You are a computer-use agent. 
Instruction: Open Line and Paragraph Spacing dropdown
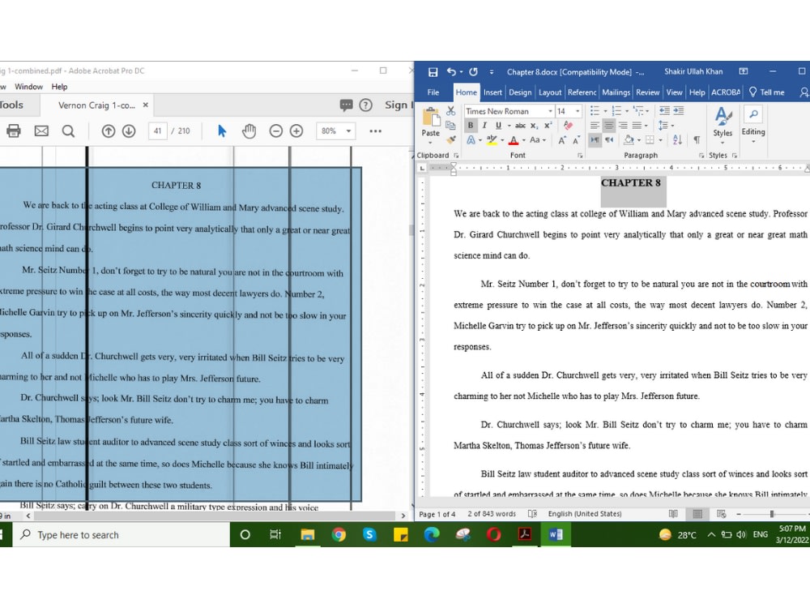click(x=665, y=125)
